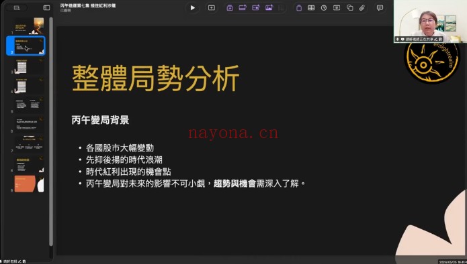Screen dimensions: 467x264
Task: Click the slide navigator vertical scrollbar
Action: pyautogui.click(x=51, y=131)
